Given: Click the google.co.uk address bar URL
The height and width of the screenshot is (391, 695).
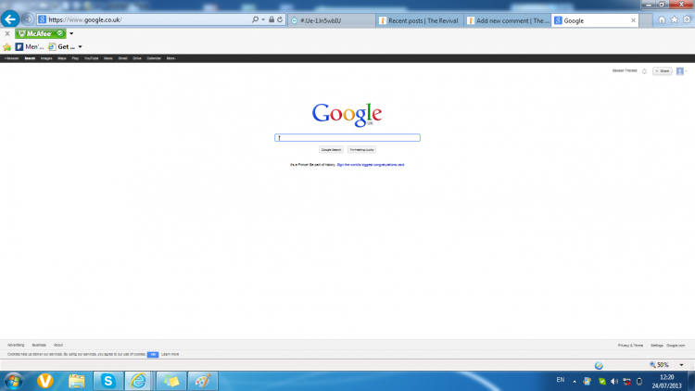Looking at the screenshot, I should tap(85, 20).
